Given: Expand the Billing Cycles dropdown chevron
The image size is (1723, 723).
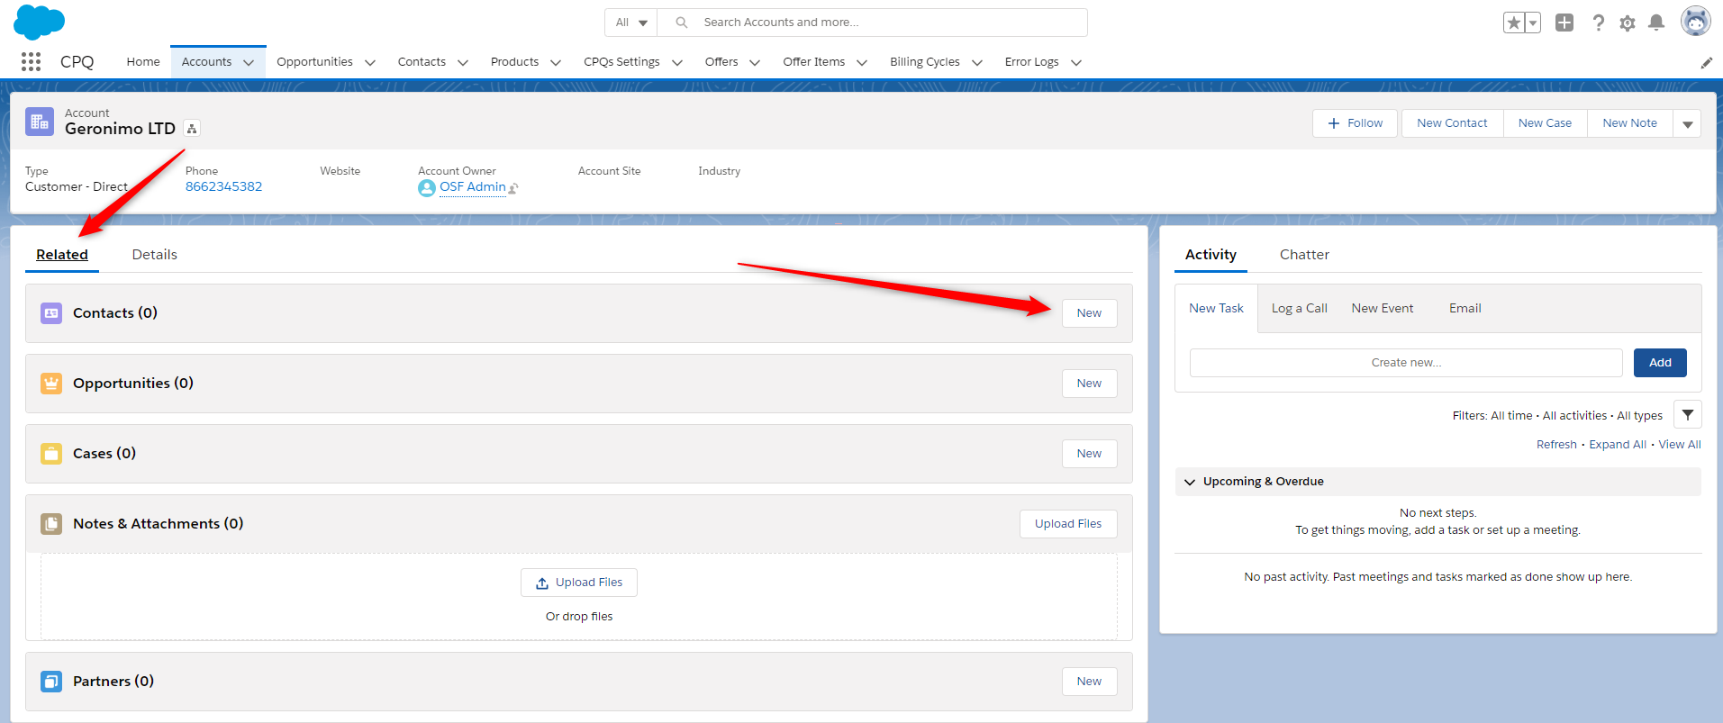Looking at the screenshot, I should pos(977,62).
